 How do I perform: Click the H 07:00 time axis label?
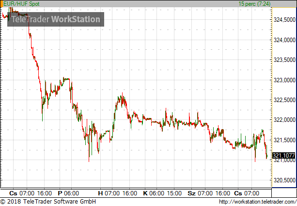pyautogui.click(x=109, y=193)
